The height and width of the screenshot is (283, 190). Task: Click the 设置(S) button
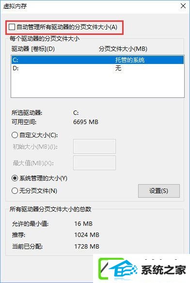159,191
